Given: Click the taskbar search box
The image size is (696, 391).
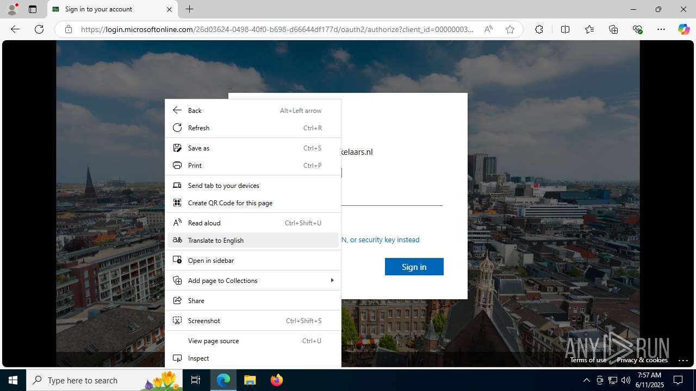Looking at the screenshot, I should [x=104, y=380].
